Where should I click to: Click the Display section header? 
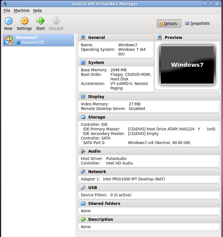click(149, 97)
